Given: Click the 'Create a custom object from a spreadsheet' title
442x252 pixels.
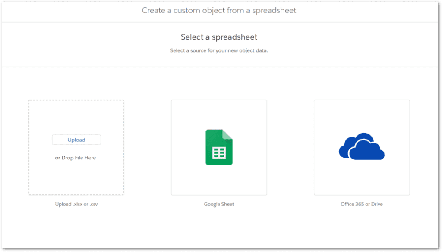Looking at the screenshot, I should click(219, 10).
